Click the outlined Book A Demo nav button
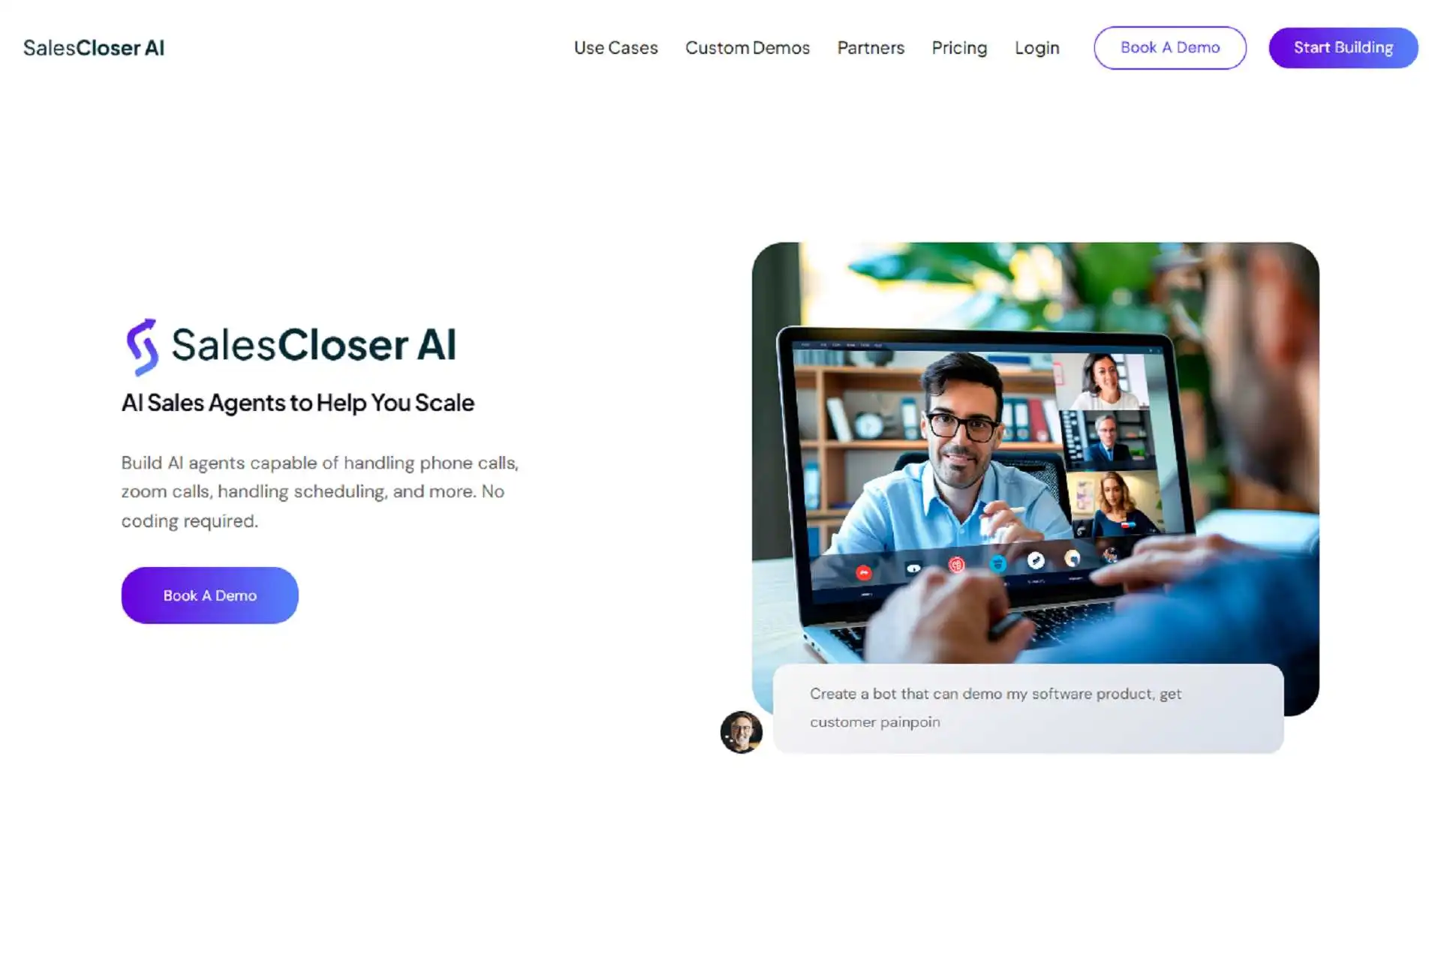This screenshot has width=1441, height=960. pyautogui.click(x=1170, y=47)
